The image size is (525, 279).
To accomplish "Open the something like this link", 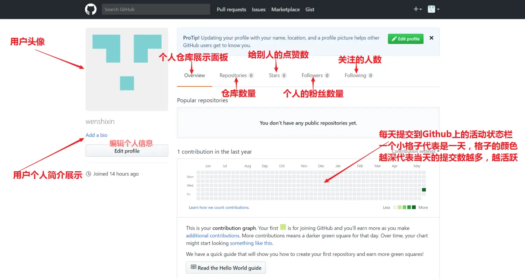I will pyautogui.click(x=251, y=243).
